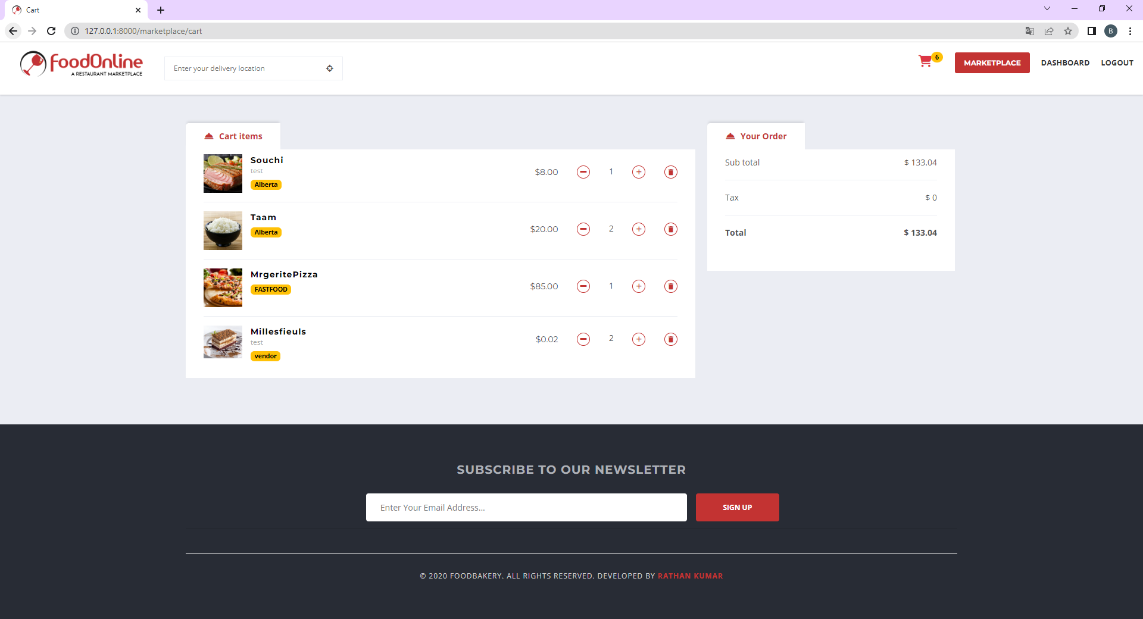Open the browser profile avatar menu
This screenshot has width=1143, height=619.
1111,31
